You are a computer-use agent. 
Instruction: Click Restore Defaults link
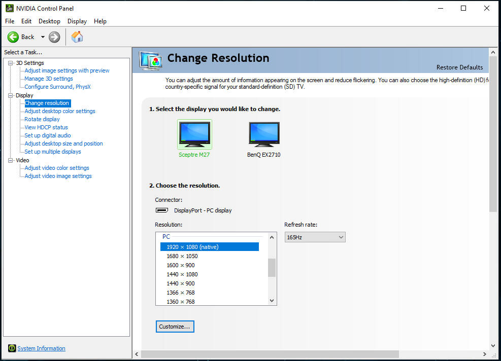459,67
